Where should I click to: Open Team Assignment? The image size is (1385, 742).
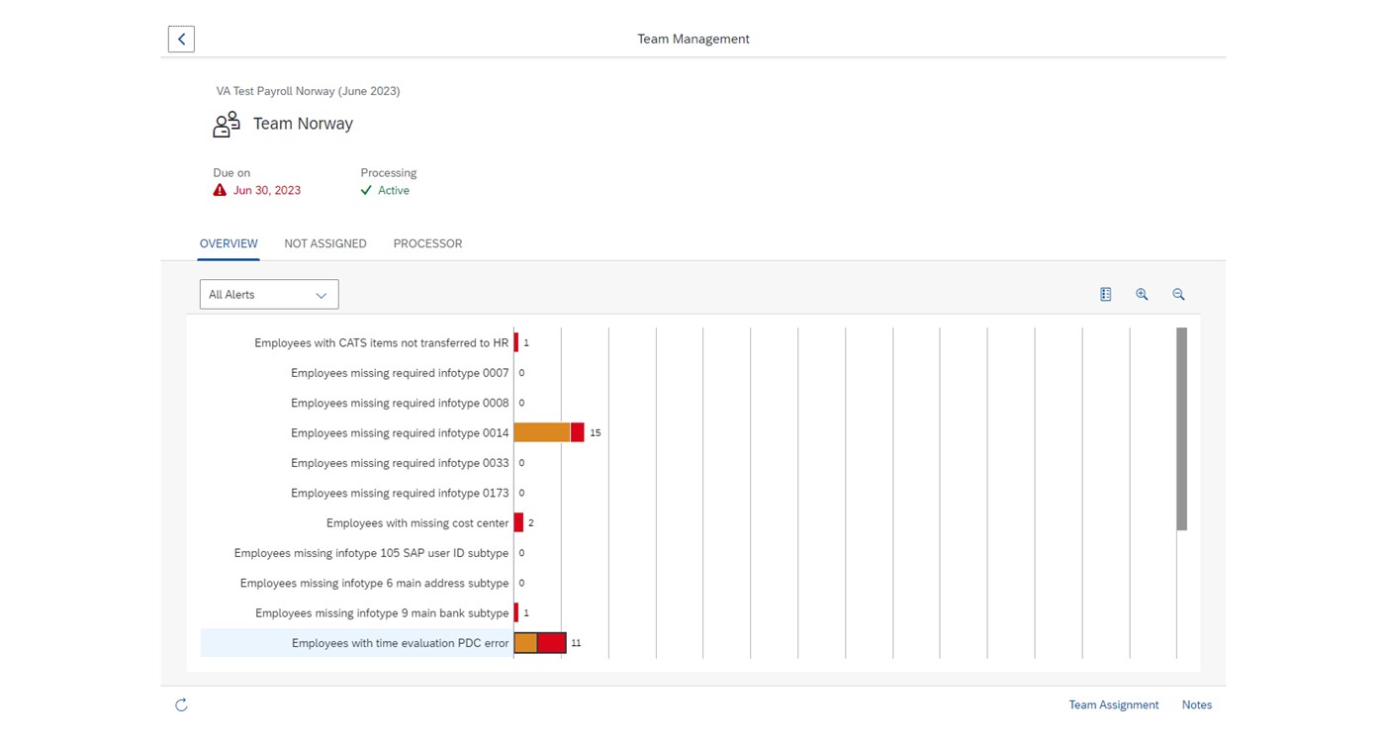1113,705
